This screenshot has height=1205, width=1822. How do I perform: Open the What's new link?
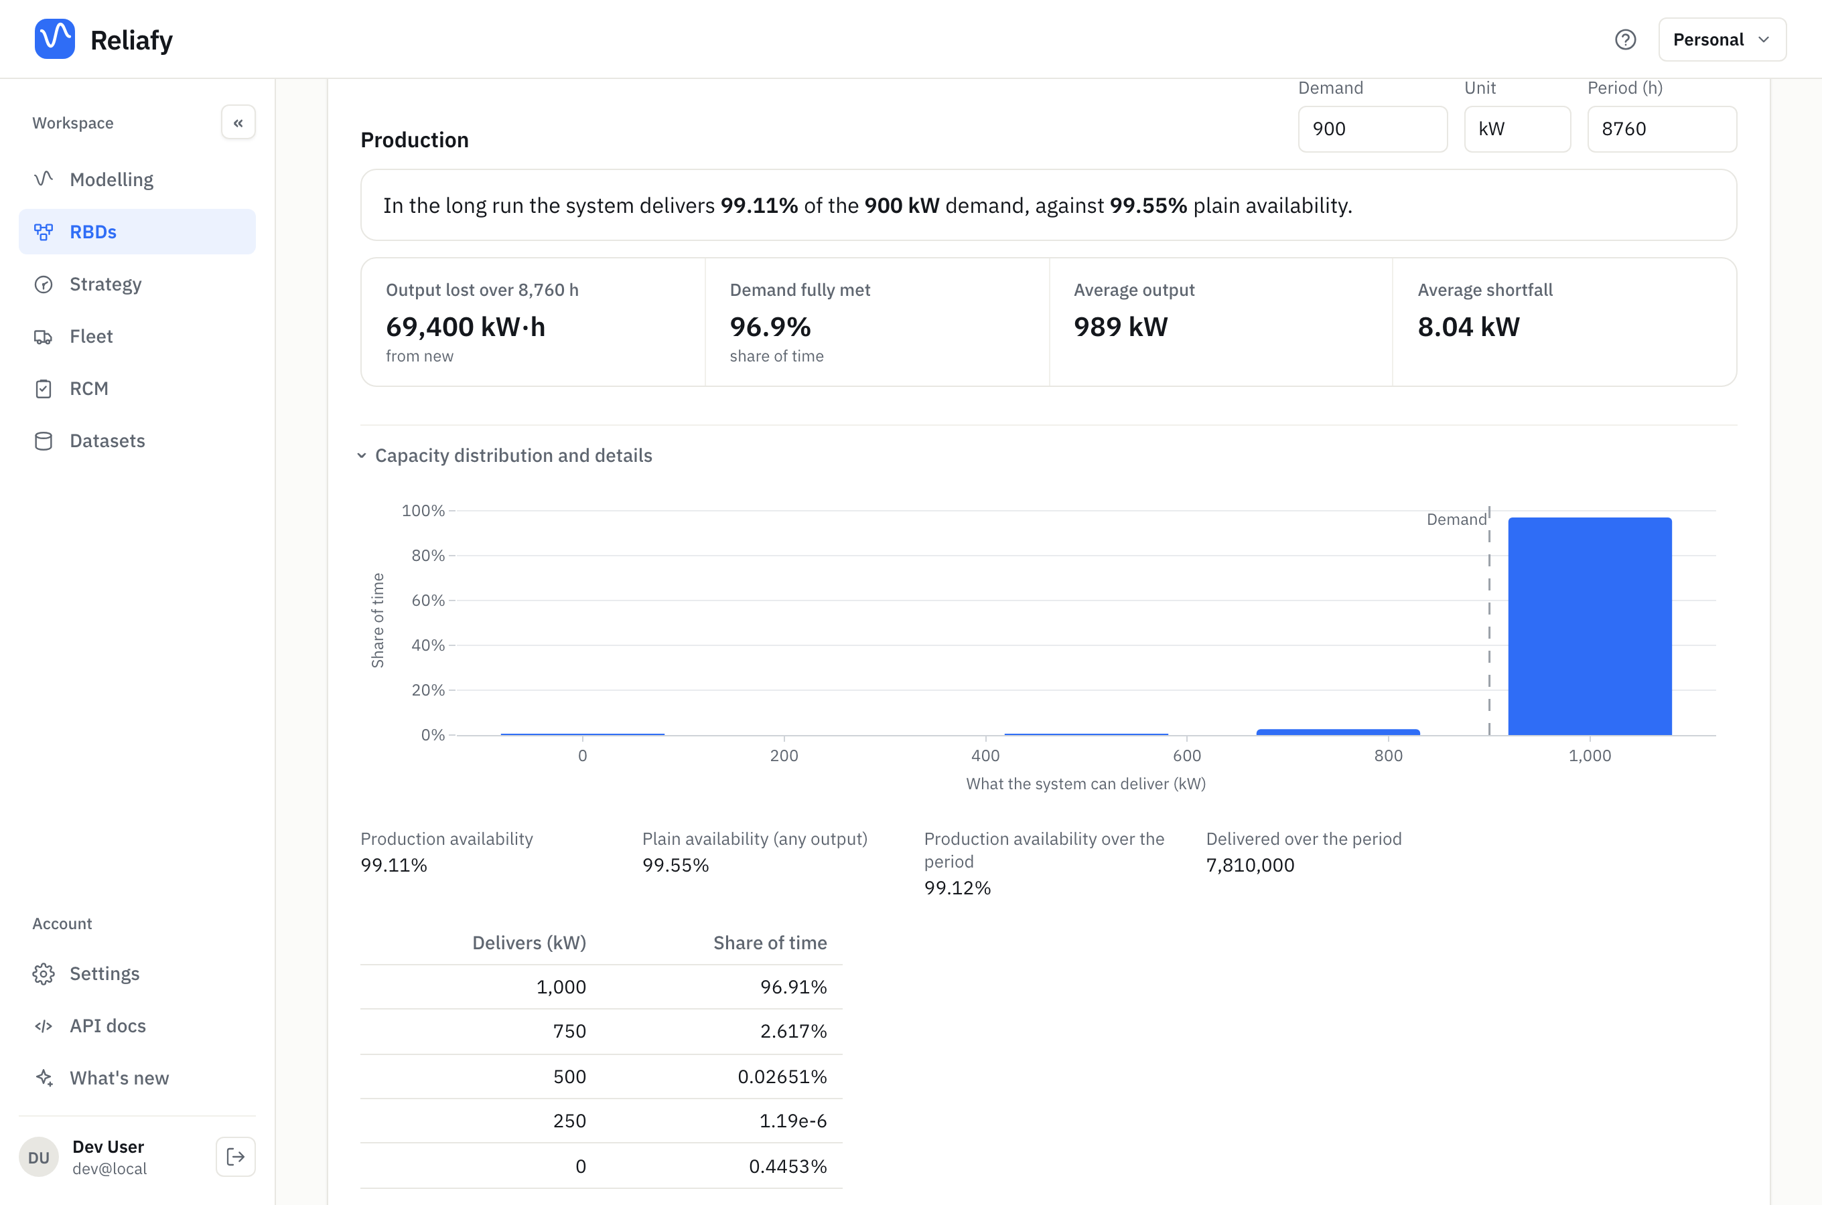[137, 1078]
